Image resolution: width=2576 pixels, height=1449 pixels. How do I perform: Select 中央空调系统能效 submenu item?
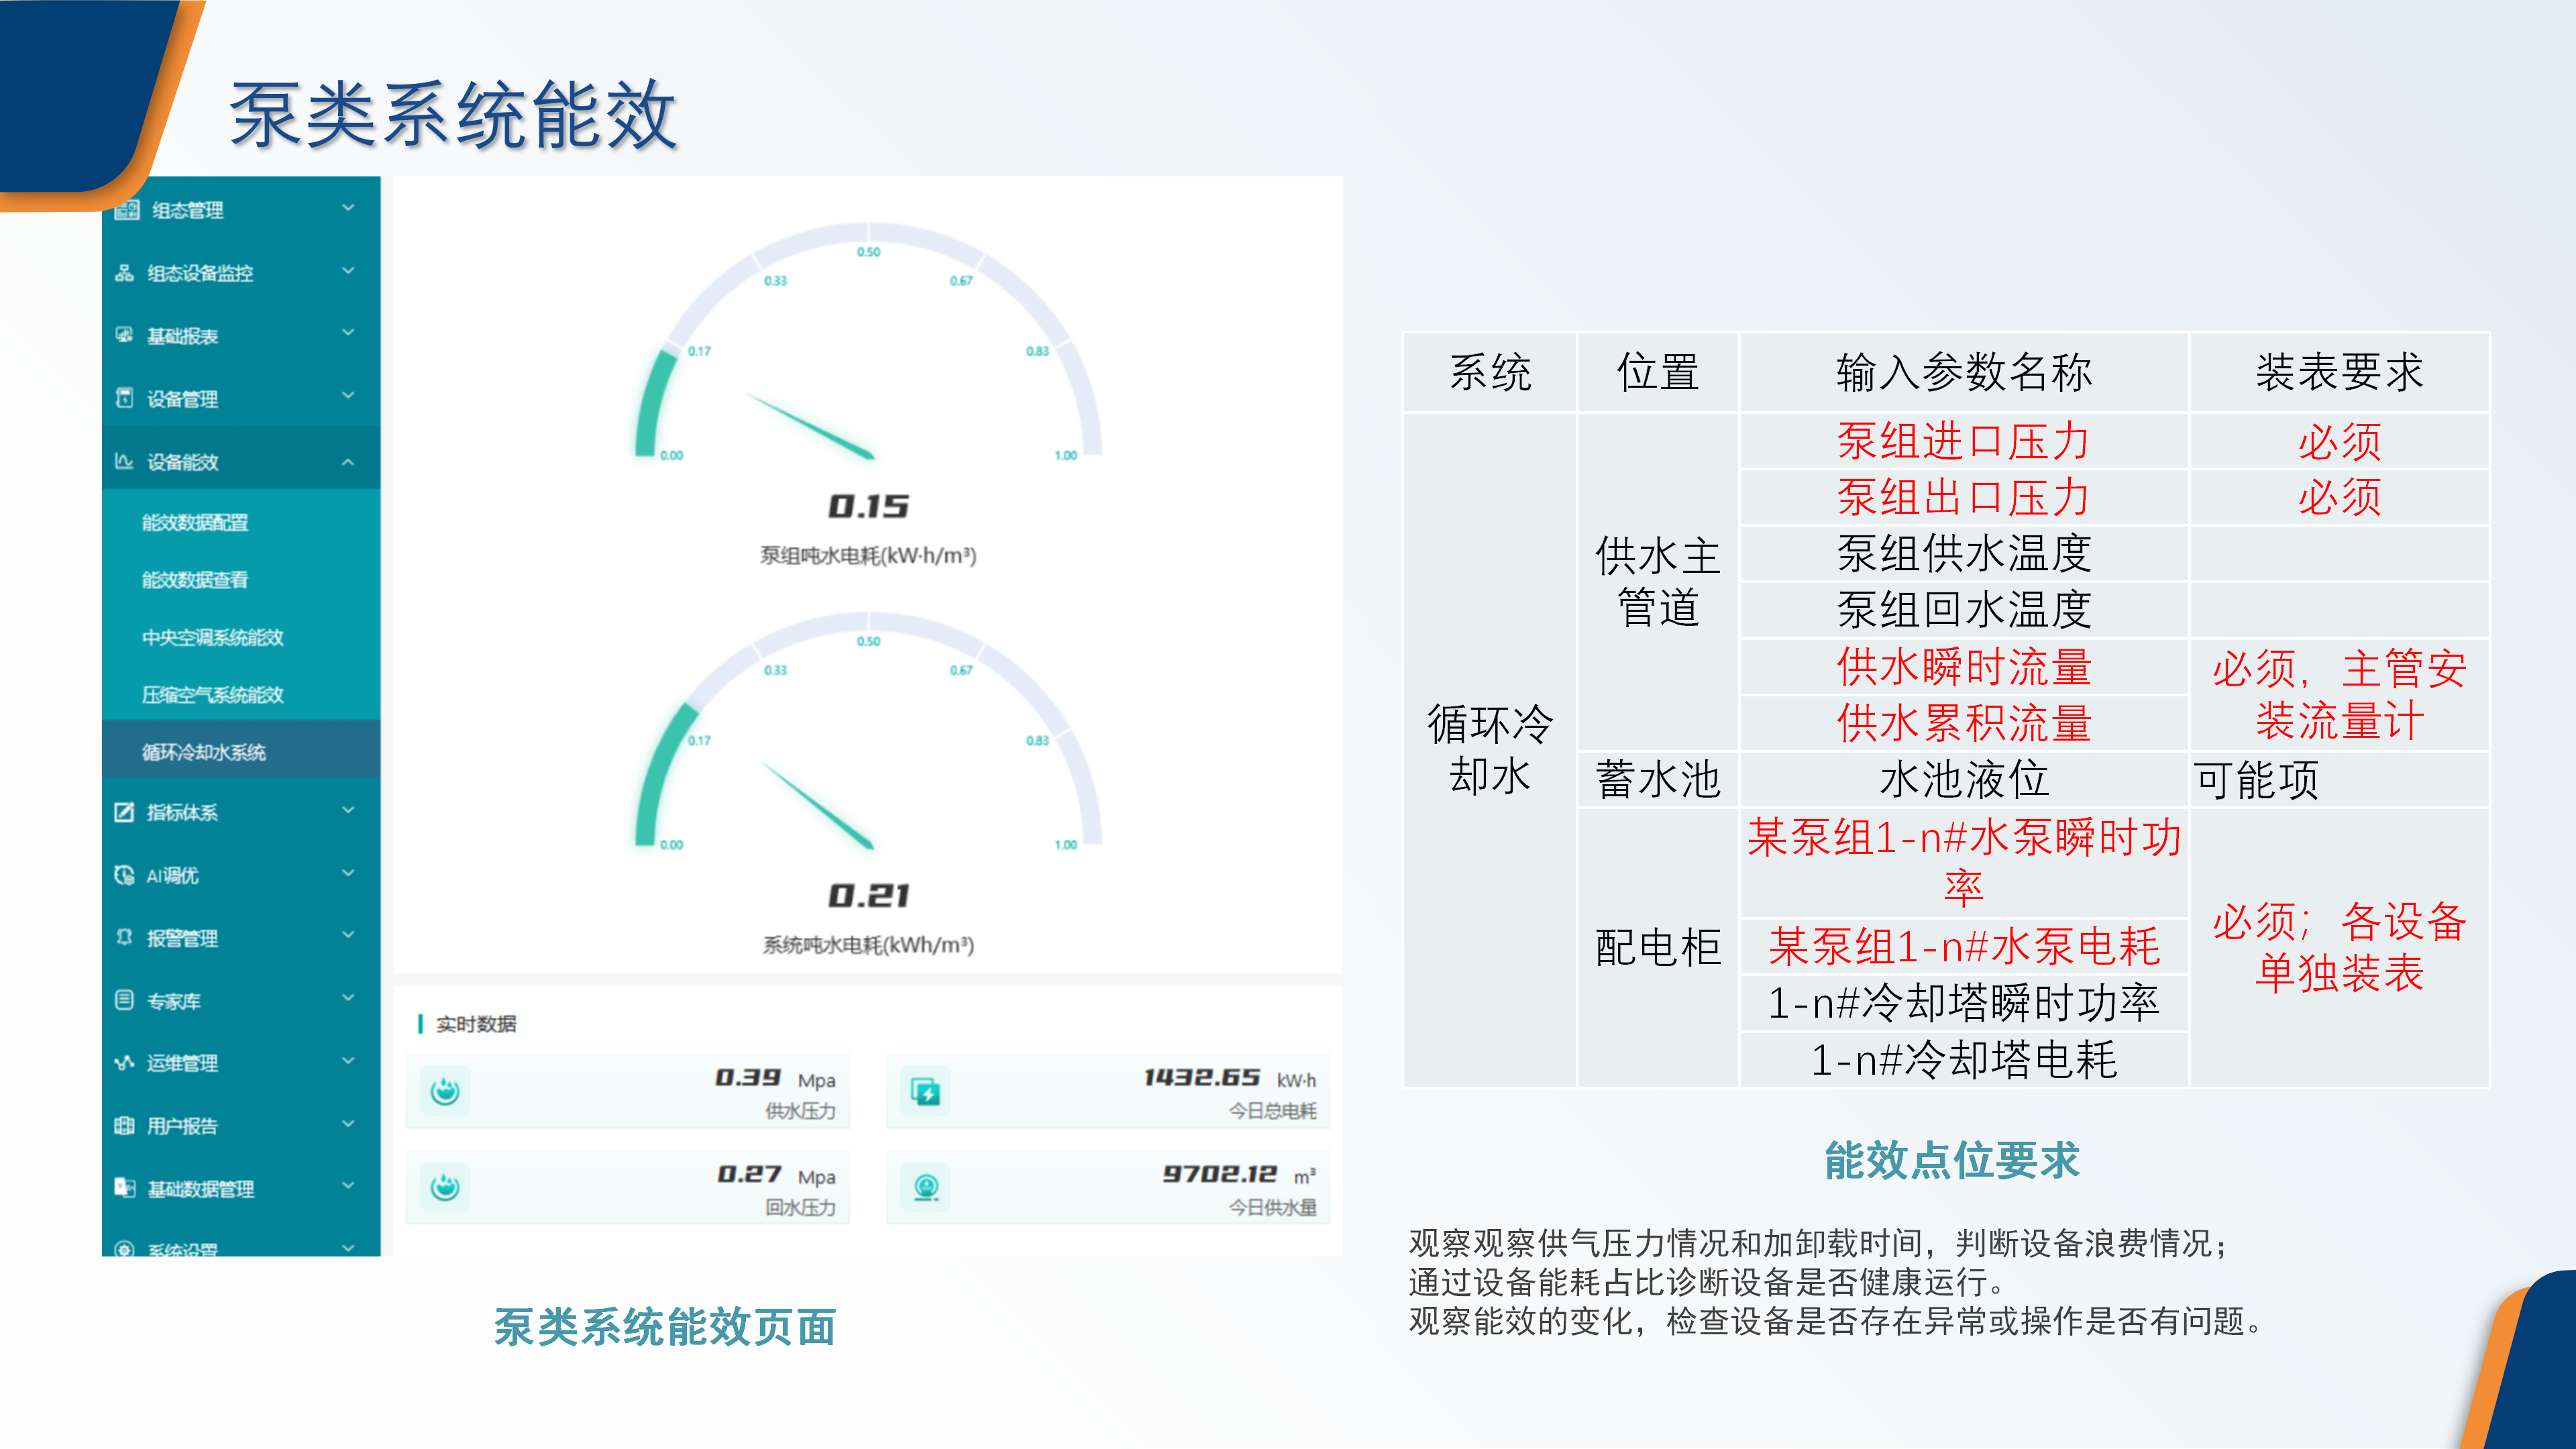pyautogui.click(x=212, y=637)
